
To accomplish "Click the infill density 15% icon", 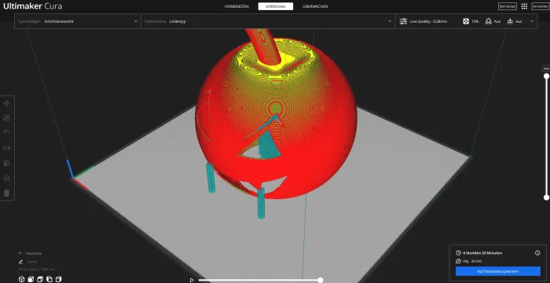I will 466,21.
